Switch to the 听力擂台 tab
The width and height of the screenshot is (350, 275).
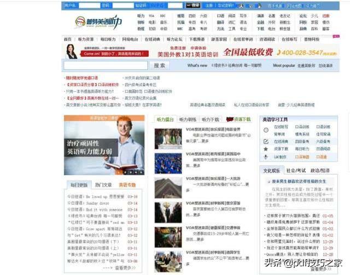pos(165,120)
